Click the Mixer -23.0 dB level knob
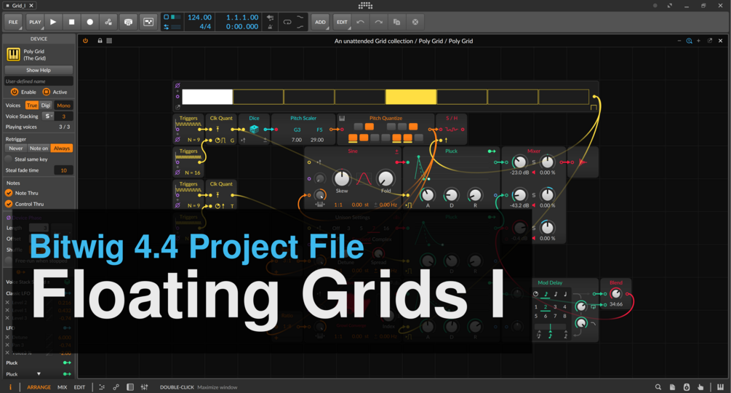 (x=519, y=162)
